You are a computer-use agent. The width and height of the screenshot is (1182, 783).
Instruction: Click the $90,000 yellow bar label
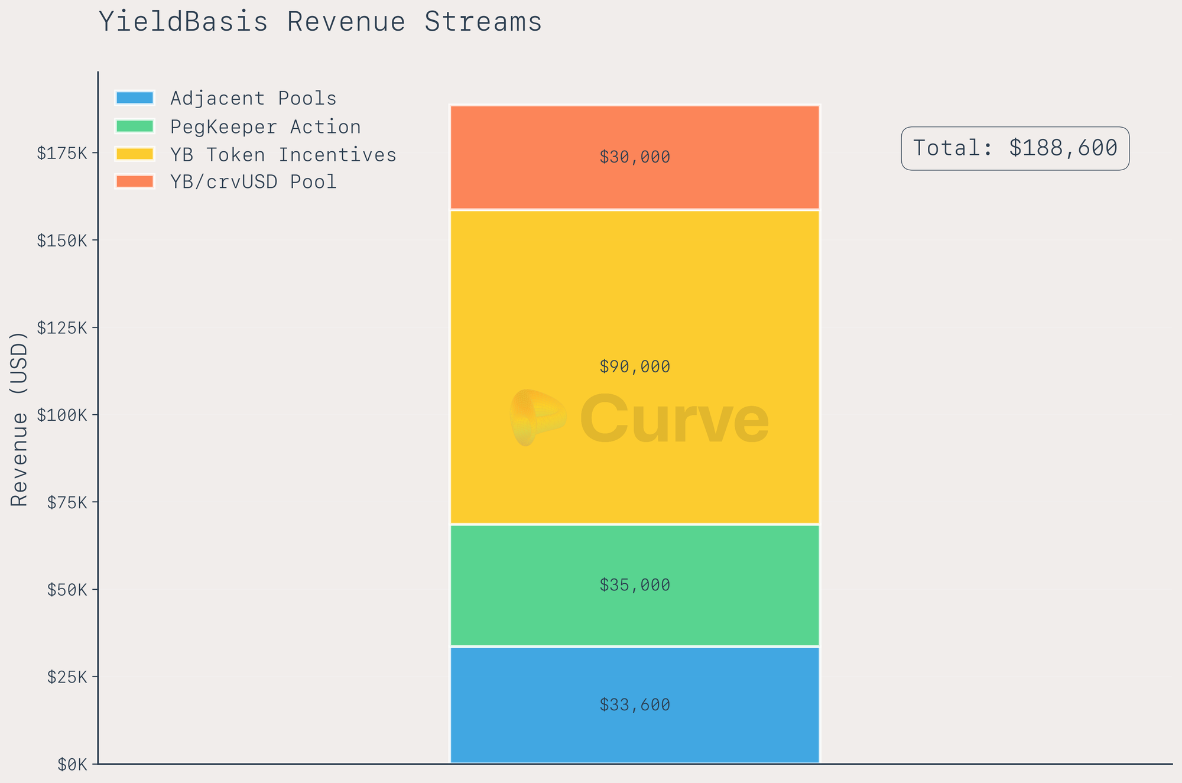(x=635, y=367)
